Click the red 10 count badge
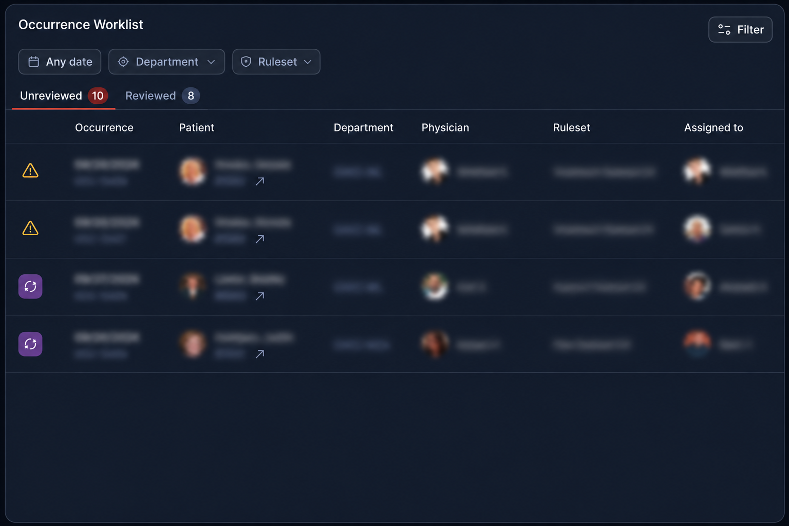 [x=98, y=96]
